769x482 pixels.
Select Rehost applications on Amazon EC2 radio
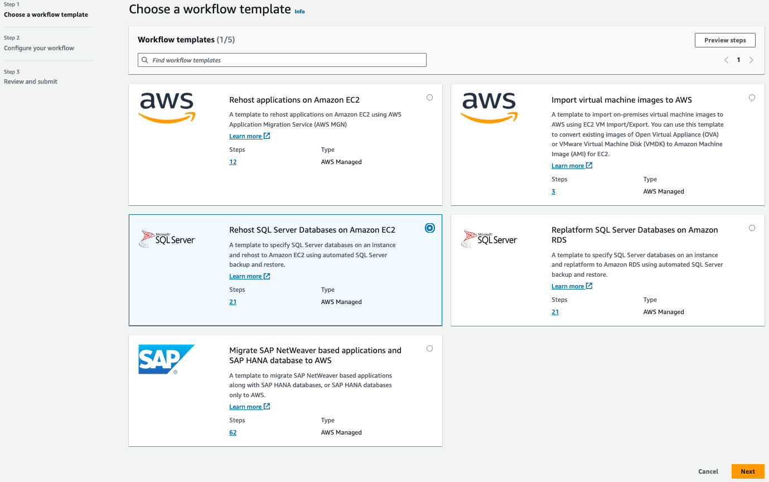pos(429,98)
